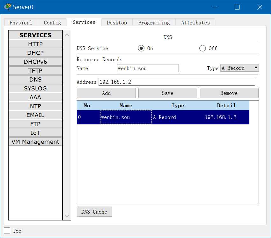Open the DNS Cache

[x=94, y=212]
